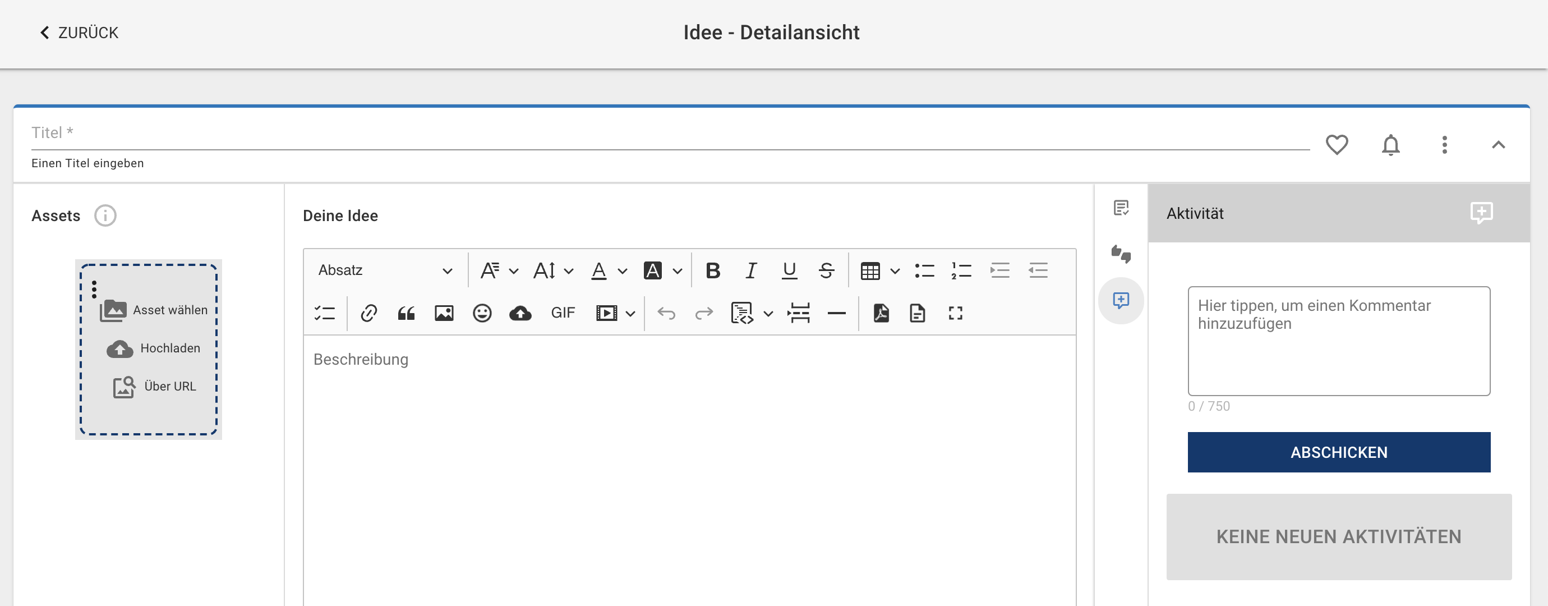
Task: Export the description to PDF
Action: point(881,313)
